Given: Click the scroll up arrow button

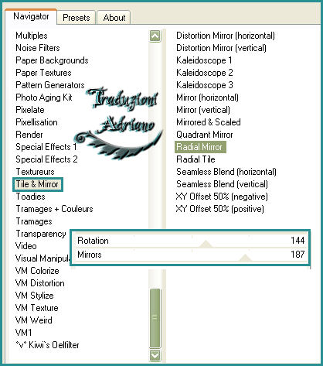Looking at the screenshot, I should click(x=155, y=36).
